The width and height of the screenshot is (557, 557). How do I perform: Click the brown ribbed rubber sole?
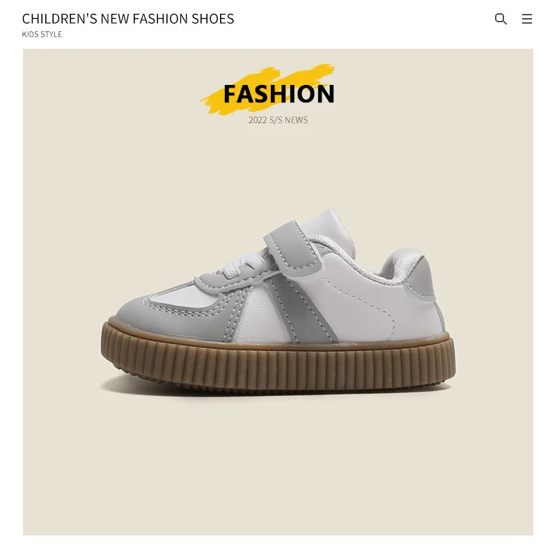click(x=278, y=363)
